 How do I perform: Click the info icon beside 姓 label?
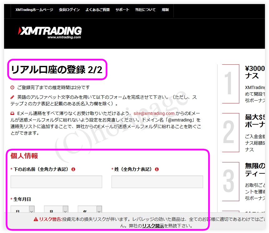[x=157, y=169]
